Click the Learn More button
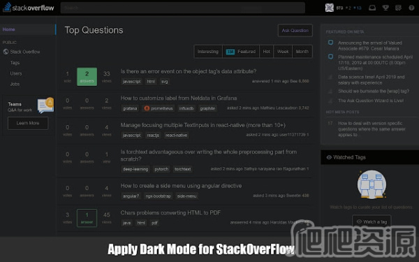The height and width of the screenshot is (262, 419). 28,123
